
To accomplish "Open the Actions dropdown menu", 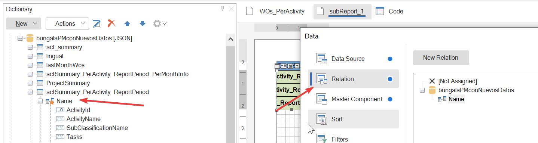I will (67, 24).
